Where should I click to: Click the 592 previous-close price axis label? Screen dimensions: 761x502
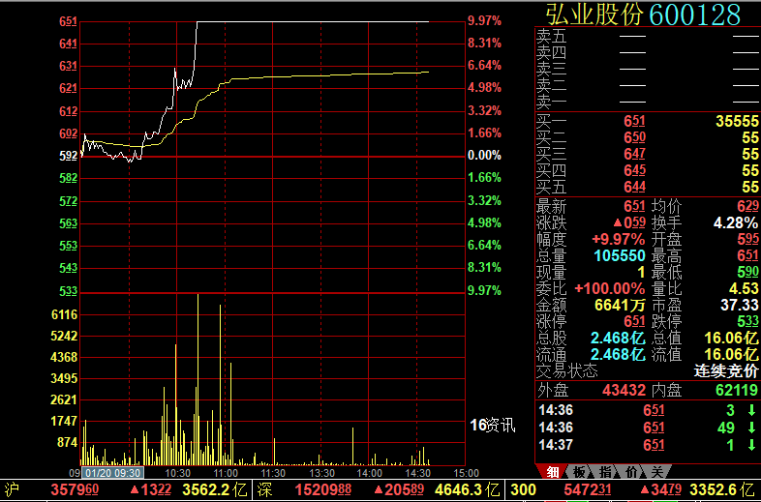(x=69, y=156)
